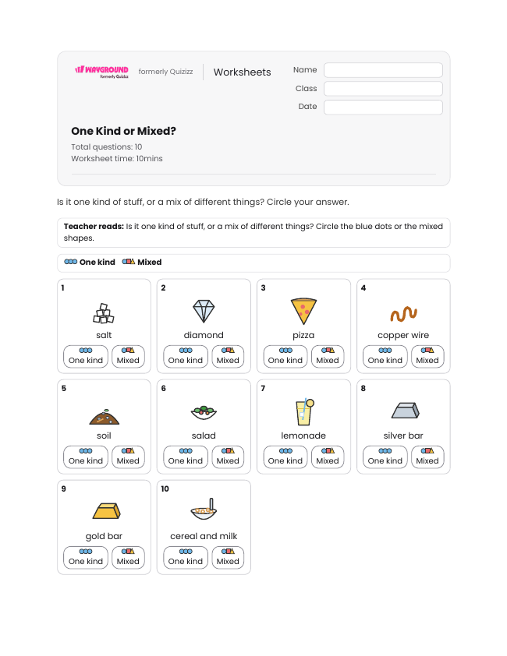Choose Mixed option under salad
Screen dimensions: 507x656
pos(228,457)
